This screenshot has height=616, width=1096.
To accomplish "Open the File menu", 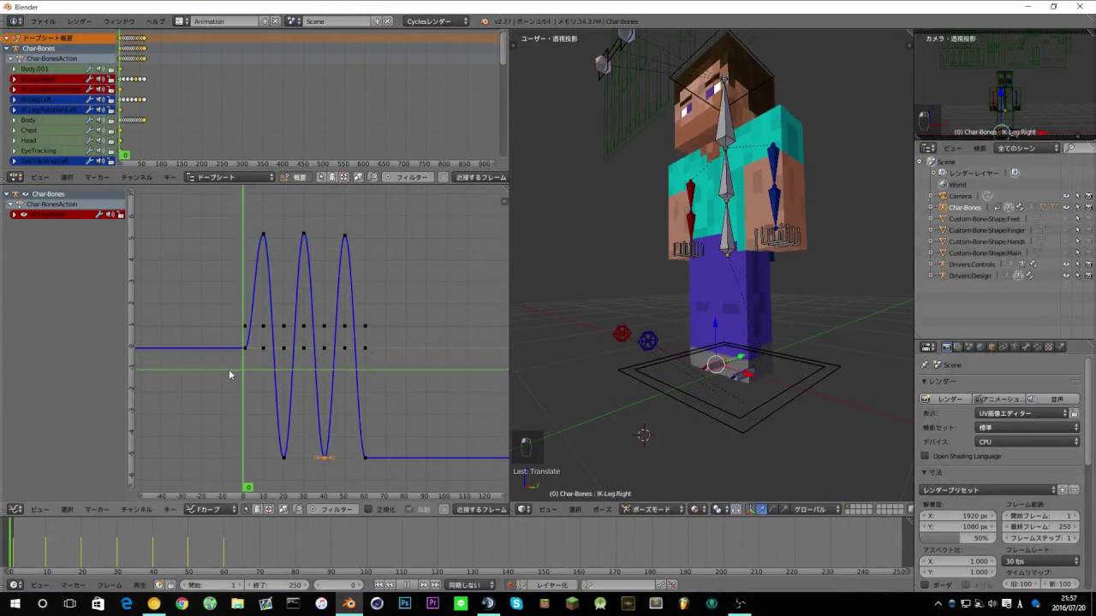I will point(43,21).
